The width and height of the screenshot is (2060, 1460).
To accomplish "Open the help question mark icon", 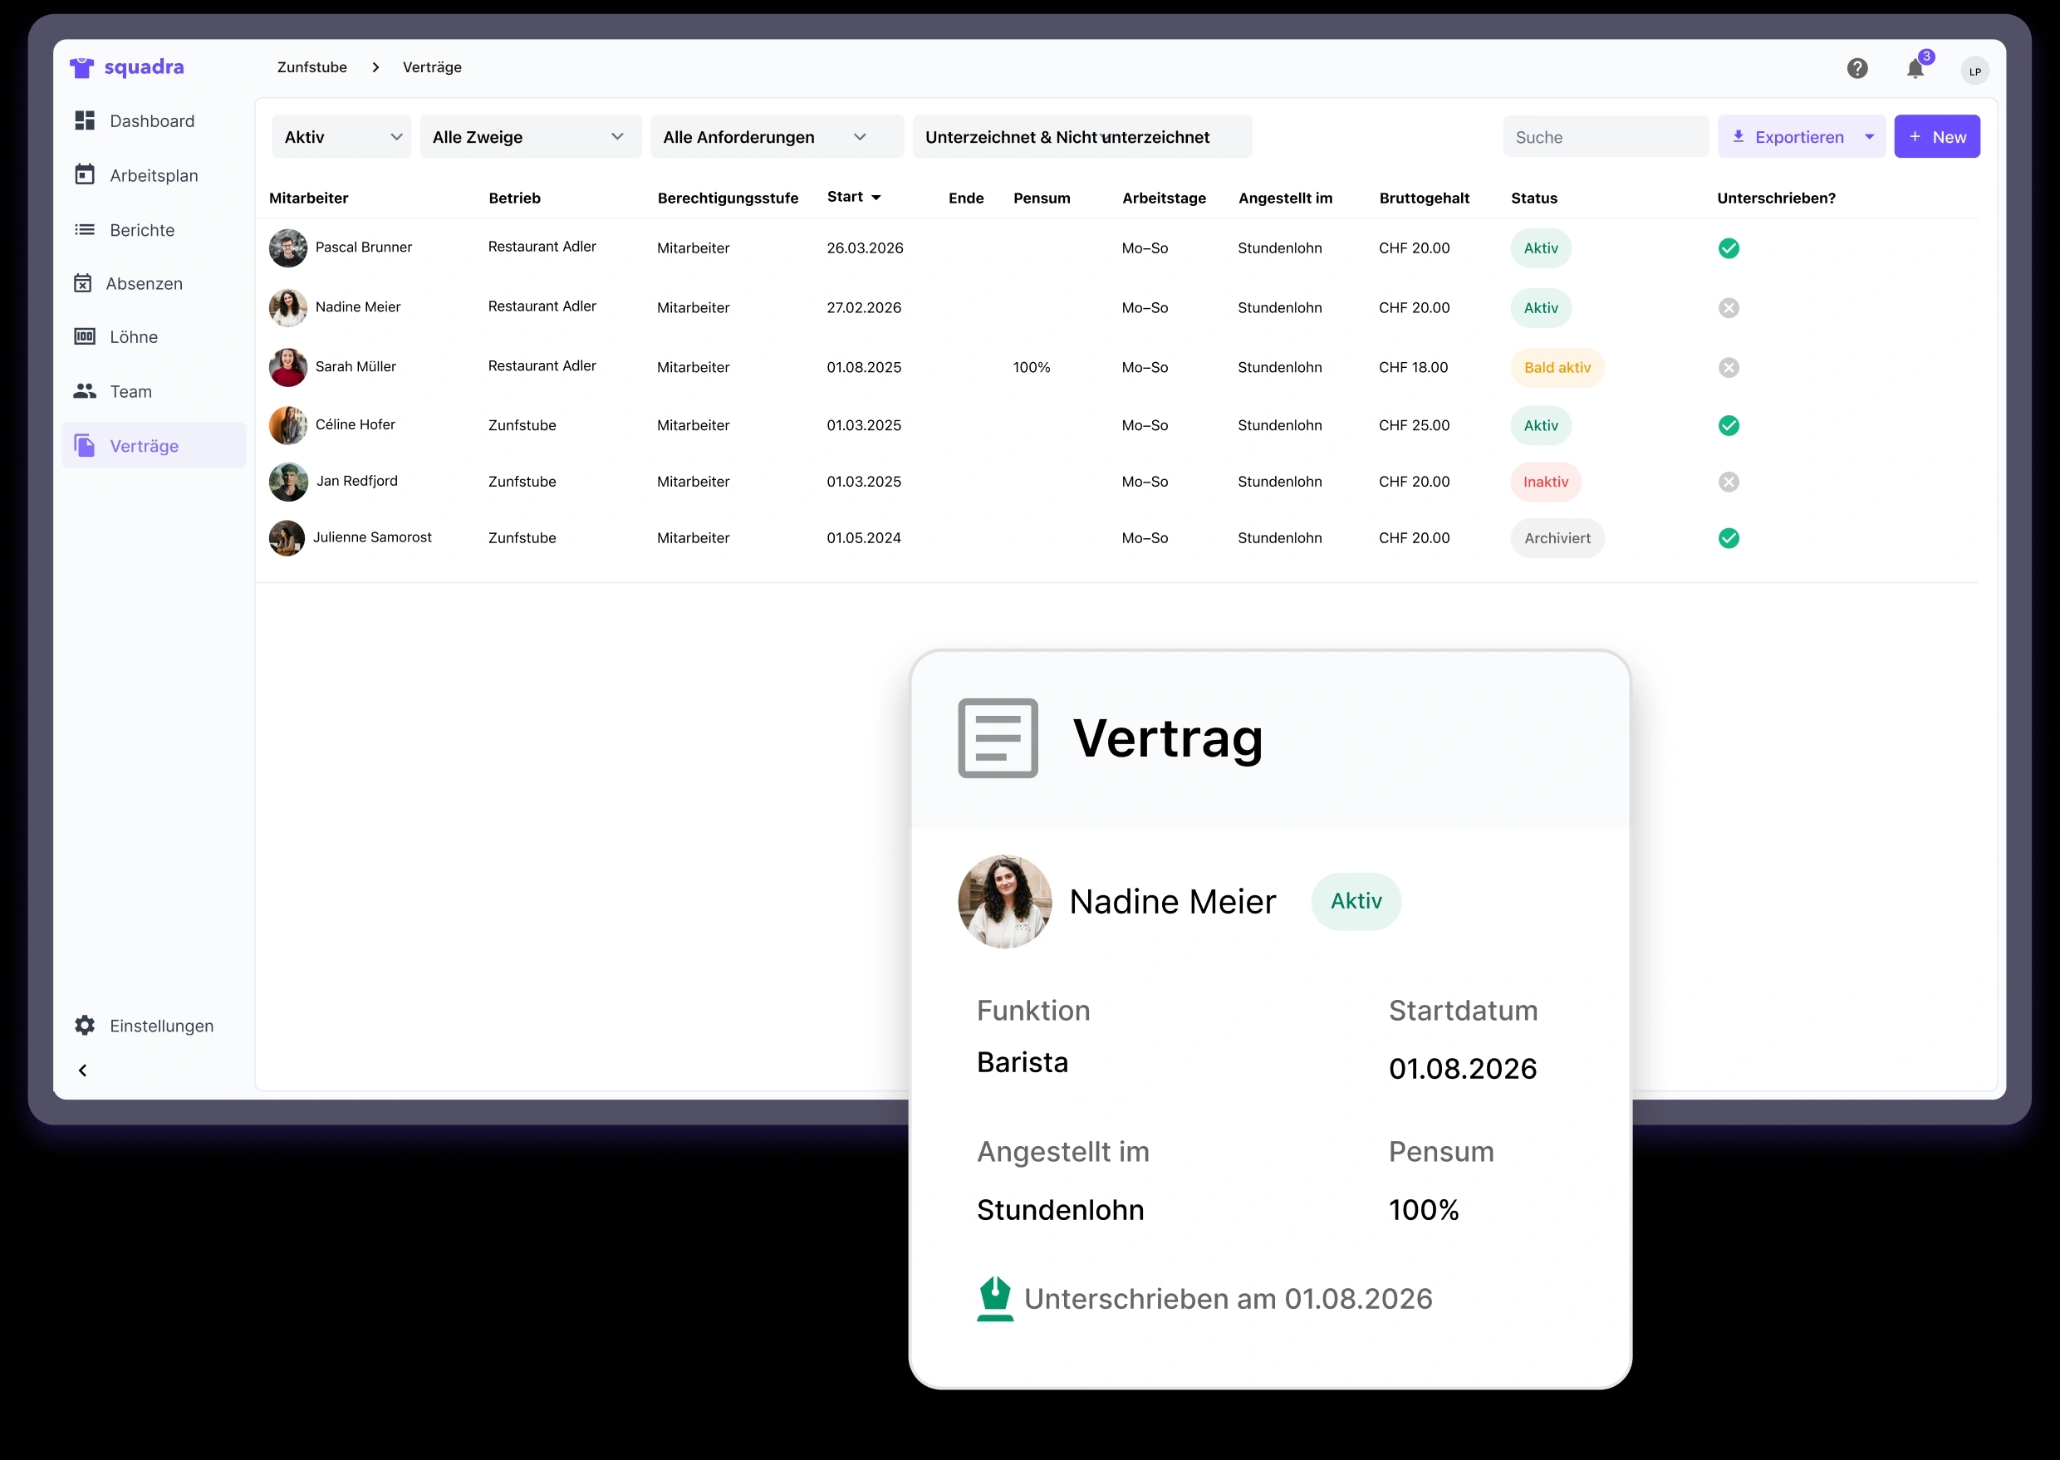I will click(1856, 68).
